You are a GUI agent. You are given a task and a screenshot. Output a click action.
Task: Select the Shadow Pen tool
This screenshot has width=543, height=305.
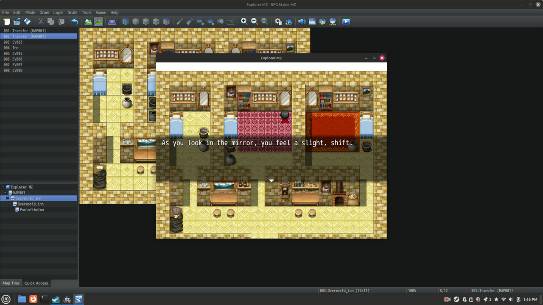pyautogui.click(x=231, y=22)
